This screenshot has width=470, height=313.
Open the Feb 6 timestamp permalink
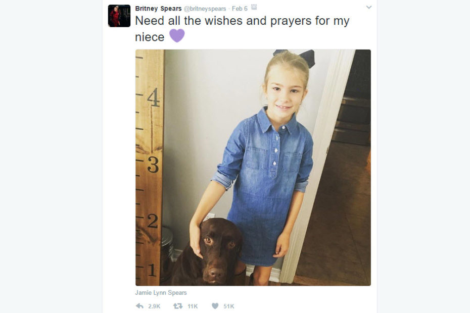(x=240, y=9)
